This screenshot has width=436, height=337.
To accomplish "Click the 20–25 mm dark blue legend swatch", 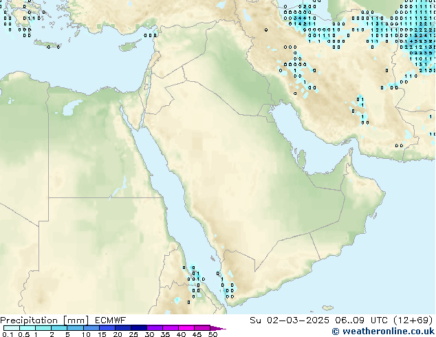I will 122,328.
